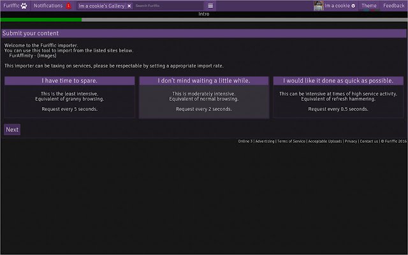Select 'I would like it done as quick as possible'
The width and height of the screenshot is (408, 255).
[339, 97]
